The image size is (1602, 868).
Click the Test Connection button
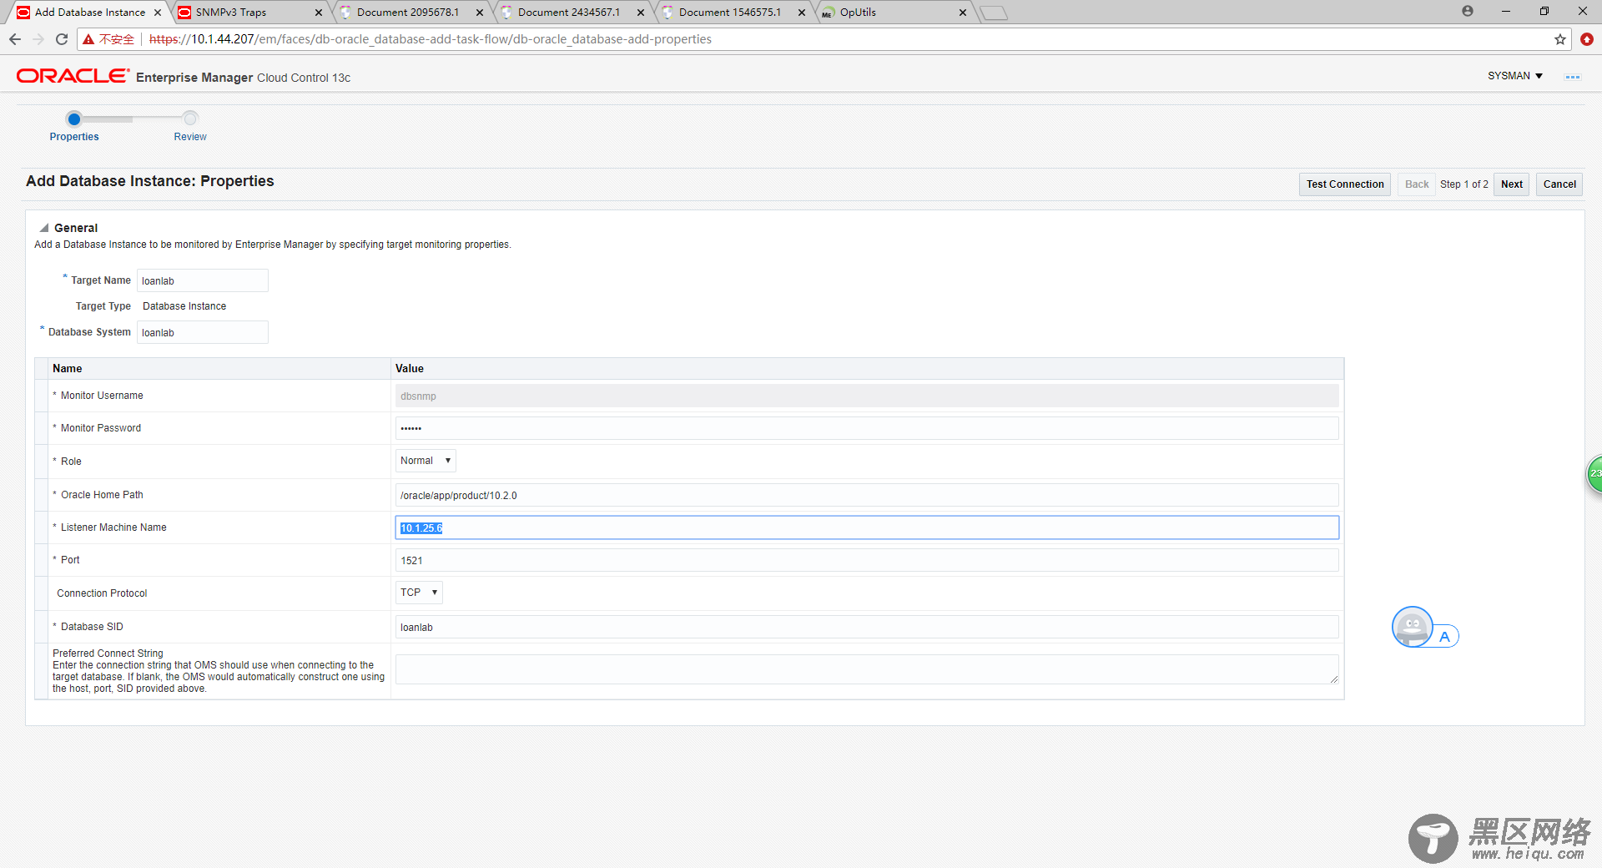coord(1345,184)
